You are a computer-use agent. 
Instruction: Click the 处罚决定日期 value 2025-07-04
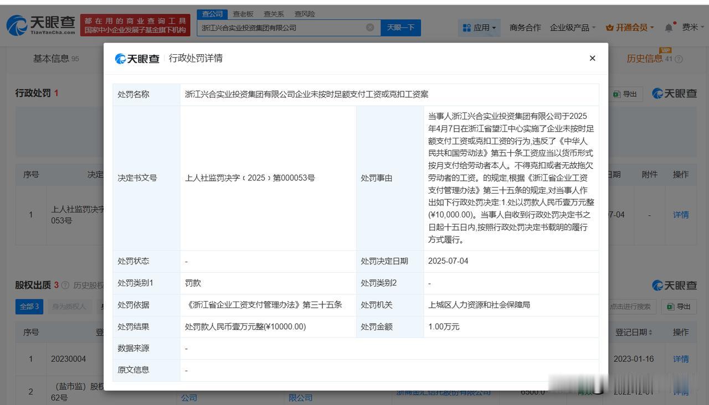(448, 261)
